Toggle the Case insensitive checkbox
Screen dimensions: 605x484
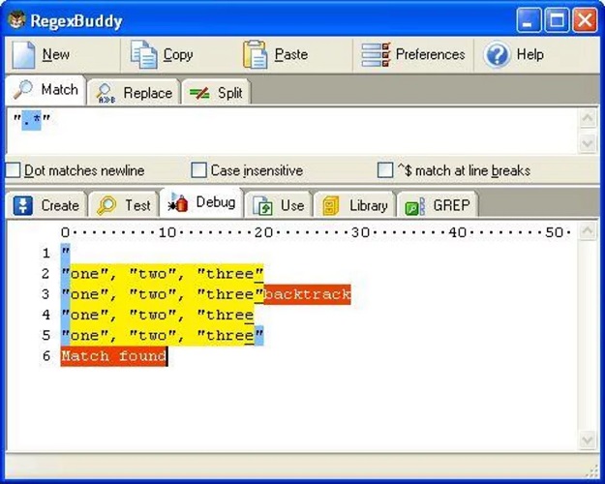point(198,170)
